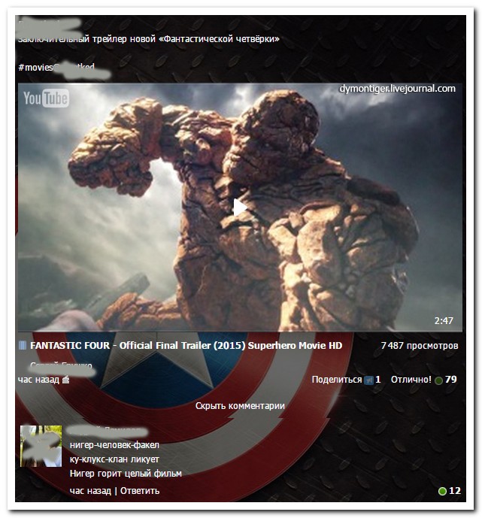Open the commenter's avatar picture
This screenshot has height=518, width=482.
[41, 446]
